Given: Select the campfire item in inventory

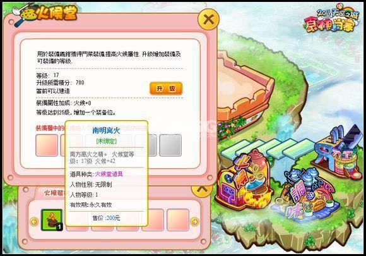Looking at the screenshot, I should [52, 220].
